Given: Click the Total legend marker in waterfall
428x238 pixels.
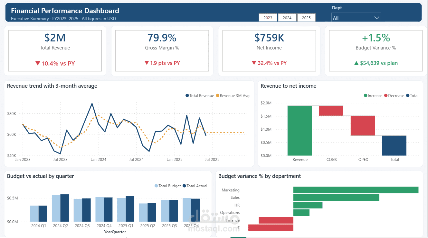Looking at the screenshot, I should (x=408, y=96).
